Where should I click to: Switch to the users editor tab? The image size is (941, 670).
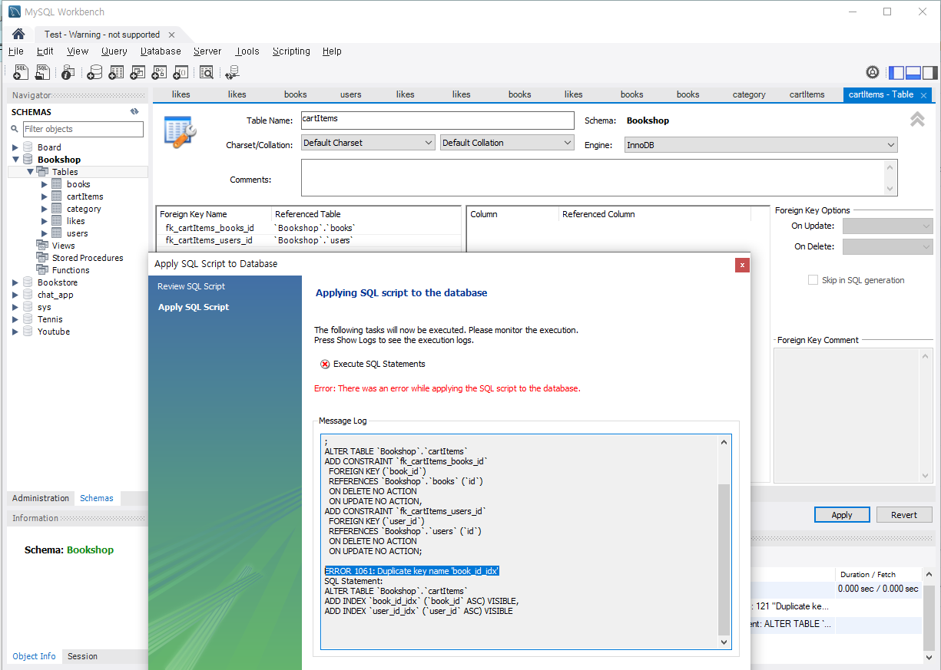tap(350, 94)
